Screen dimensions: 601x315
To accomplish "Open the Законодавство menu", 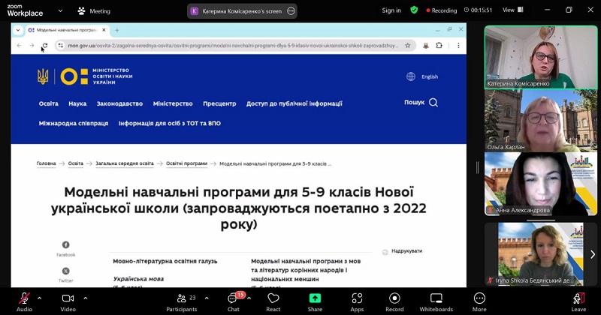I will tap(119, 103).
